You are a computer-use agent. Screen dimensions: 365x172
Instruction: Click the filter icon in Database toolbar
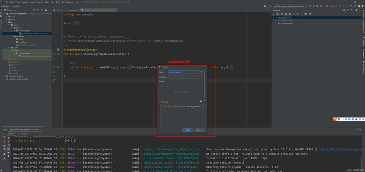[310, 14]
